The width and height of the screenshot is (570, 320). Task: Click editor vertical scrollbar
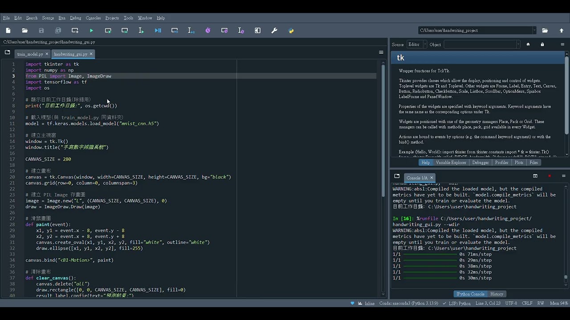point(383,131)
